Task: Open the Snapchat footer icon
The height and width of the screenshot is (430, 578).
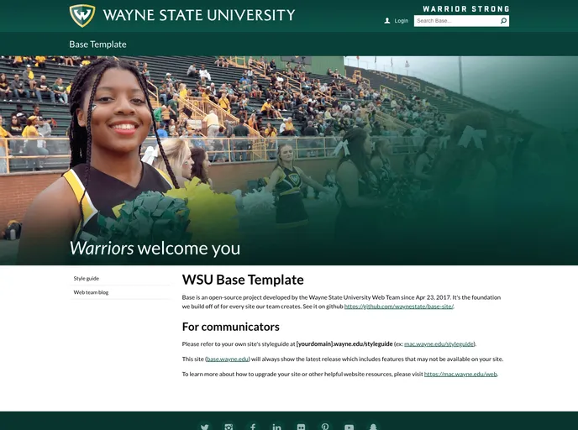Action: [x=373, y=427]
